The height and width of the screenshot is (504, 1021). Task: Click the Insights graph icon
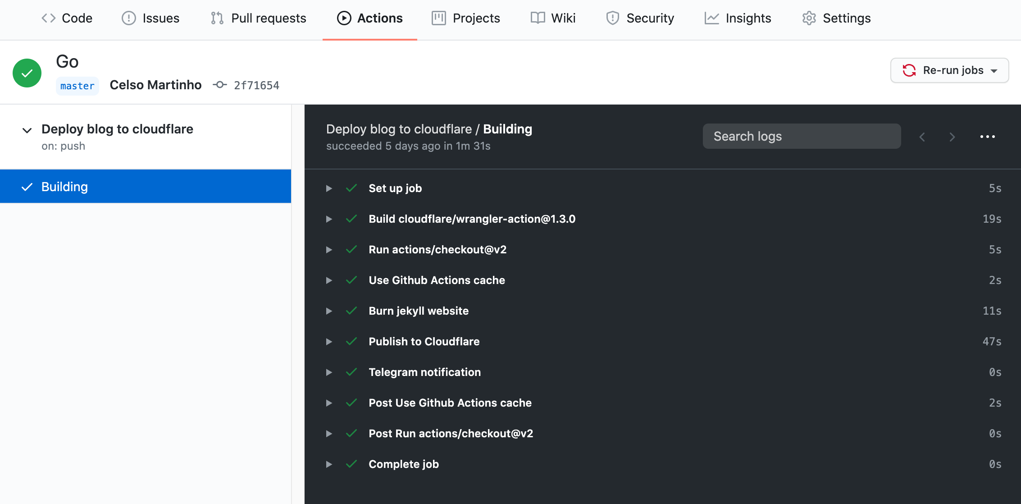(711, 18)
